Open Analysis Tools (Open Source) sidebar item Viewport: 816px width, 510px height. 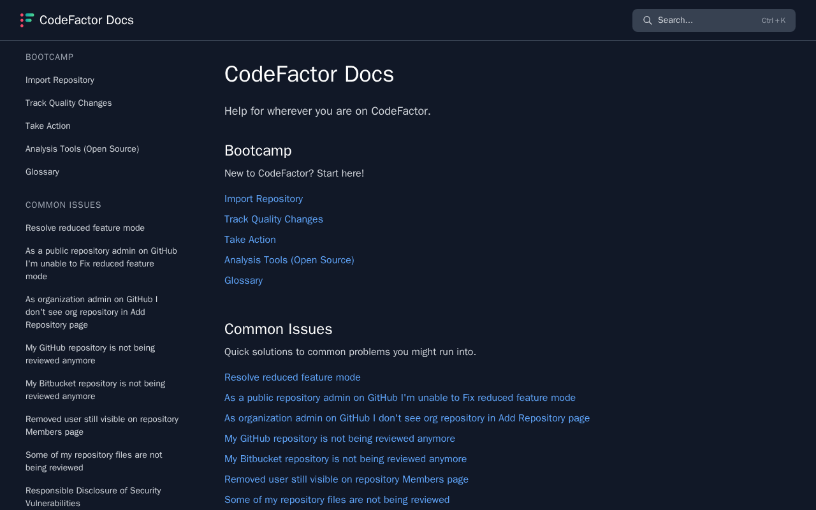(x=82, y=149)
